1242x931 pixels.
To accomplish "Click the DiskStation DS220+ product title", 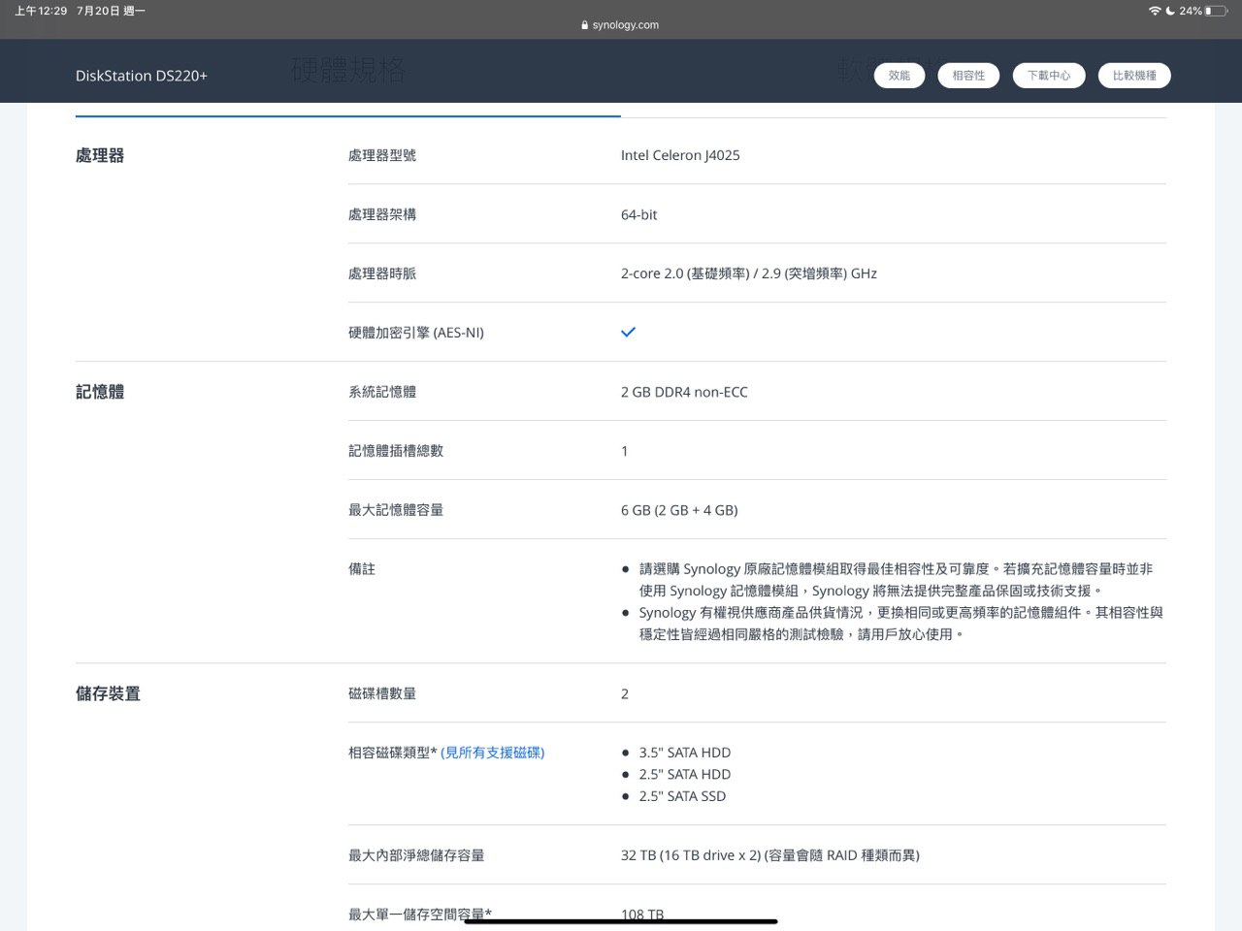I will click(x=142, y=76).
